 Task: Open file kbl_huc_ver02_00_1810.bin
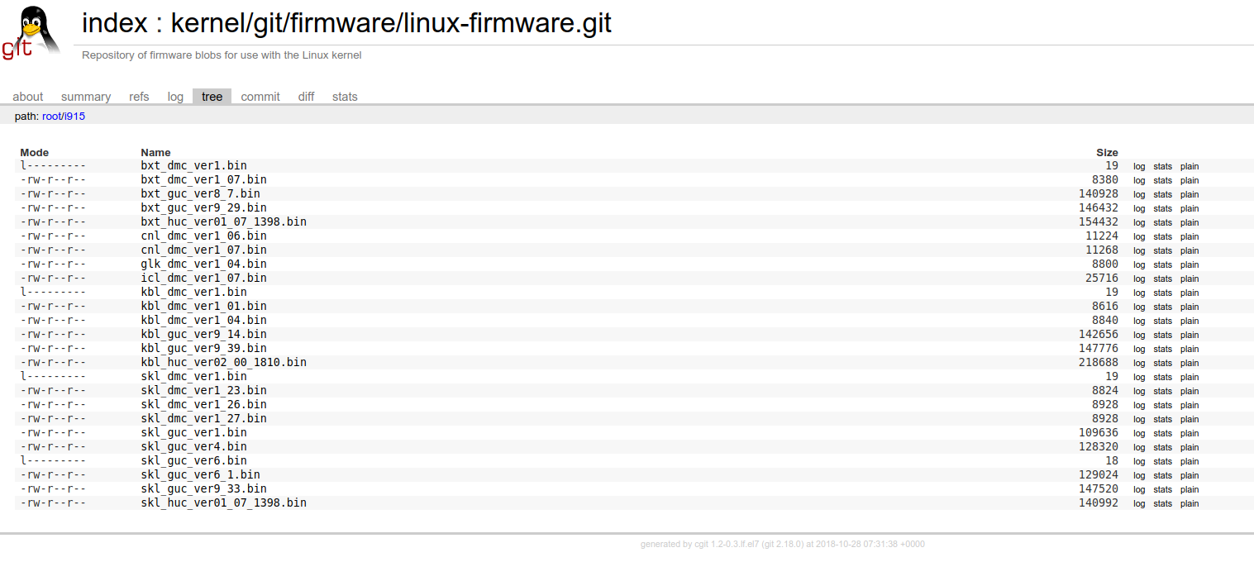[x=223, y=362]
